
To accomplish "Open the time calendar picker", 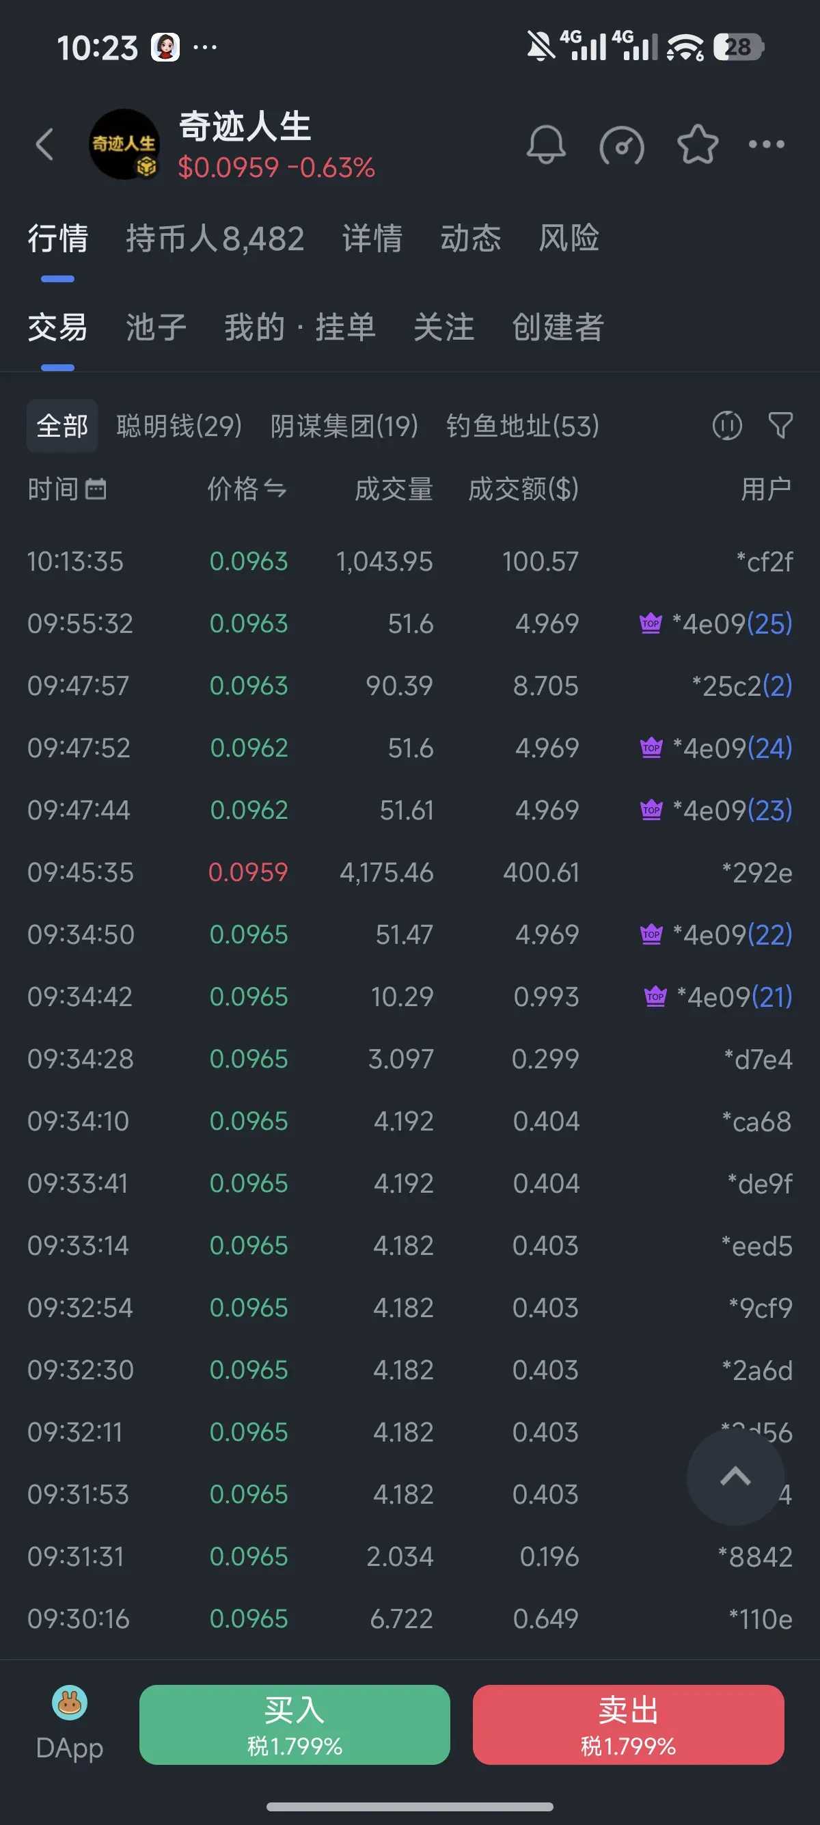I will pos(96,489).
